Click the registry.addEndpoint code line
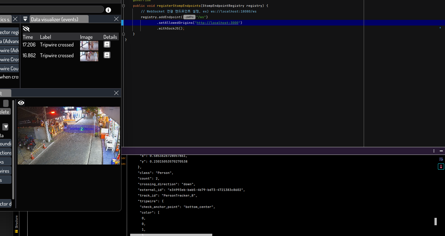 click(x=174, y=17)
